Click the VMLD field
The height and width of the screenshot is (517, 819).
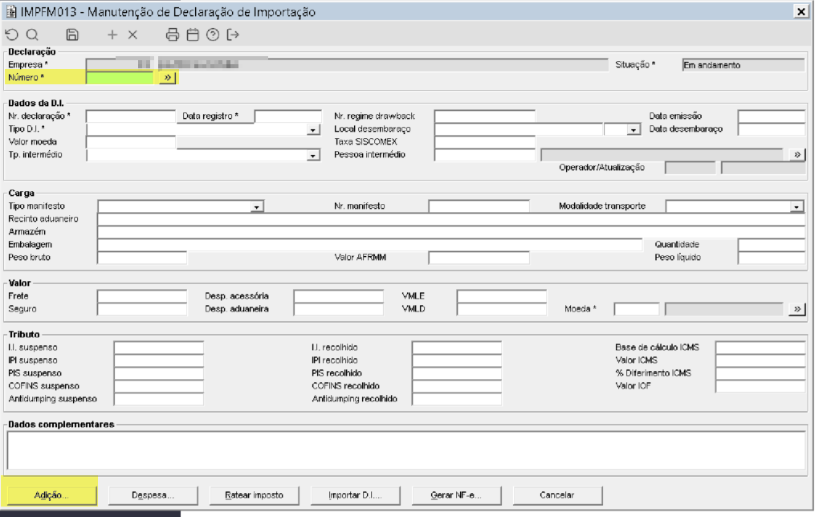[x=501, y=309]
